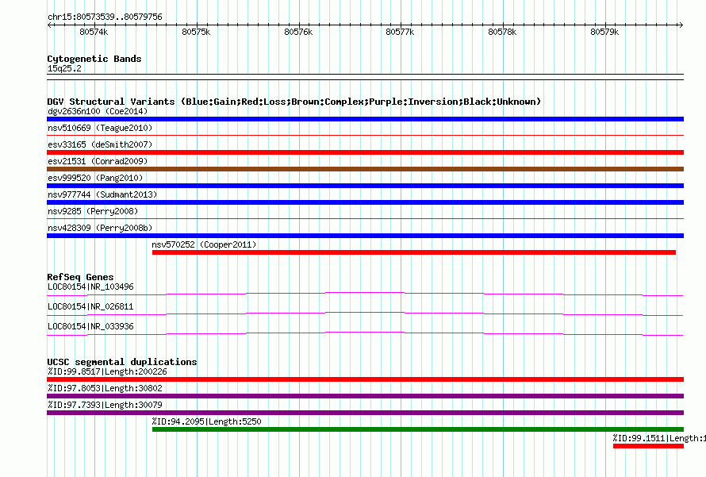
Task: Click the 80575k ruler label
Action: (x=196, y=32)
